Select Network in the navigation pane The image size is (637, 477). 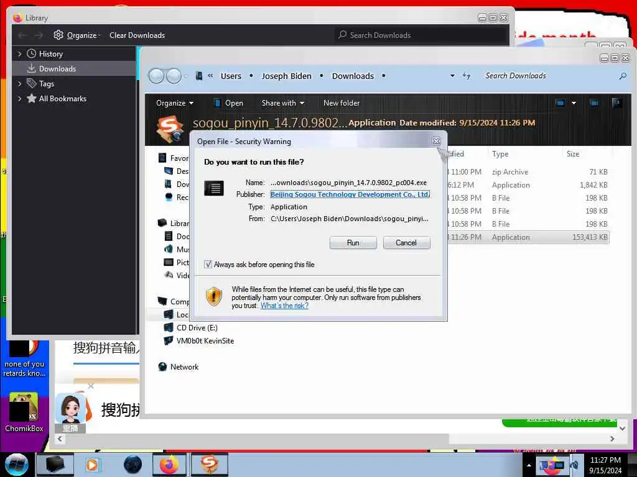click(184, 366)
